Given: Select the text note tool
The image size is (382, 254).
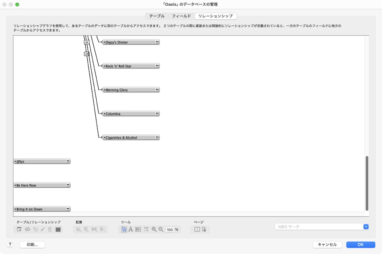Looking at the screenshot, I should point(131,230).
